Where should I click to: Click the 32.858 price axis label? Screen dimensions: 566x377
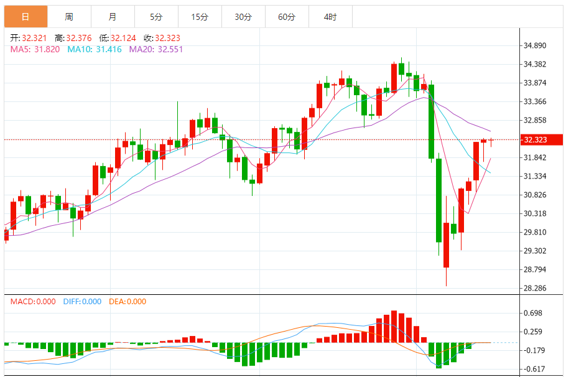[x=535, y=120]
